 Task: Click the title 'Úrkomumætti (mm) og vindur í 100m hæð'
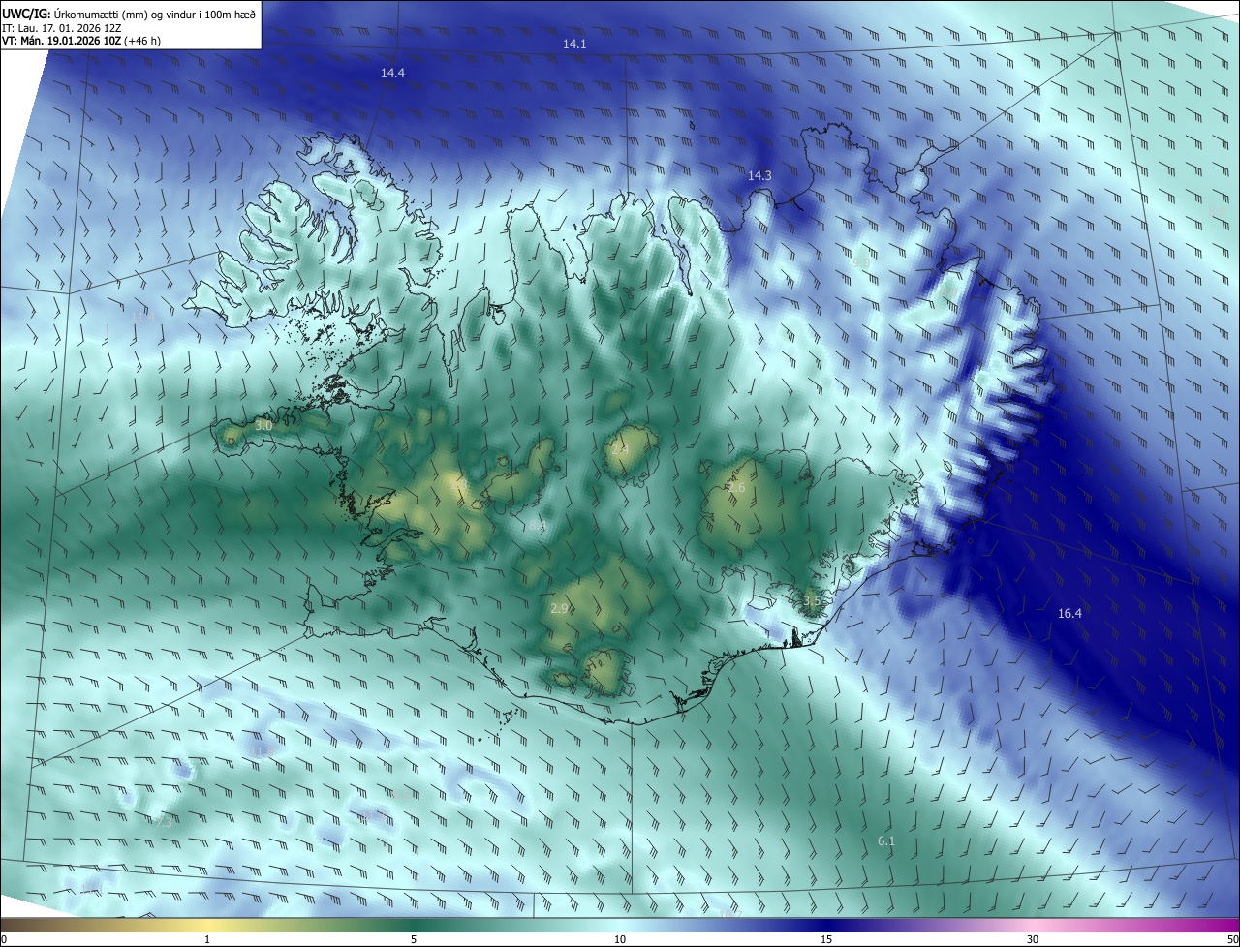coord(155,13)
